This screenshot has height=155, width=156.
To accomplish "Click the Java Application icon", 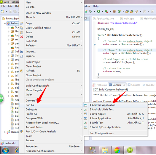I will pos(85,118).
